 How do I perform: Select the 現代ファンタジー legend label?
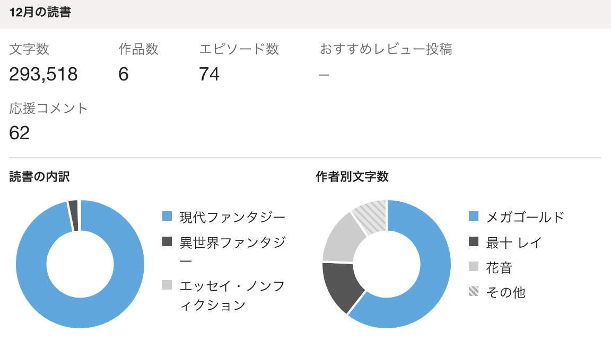point(232,217)
